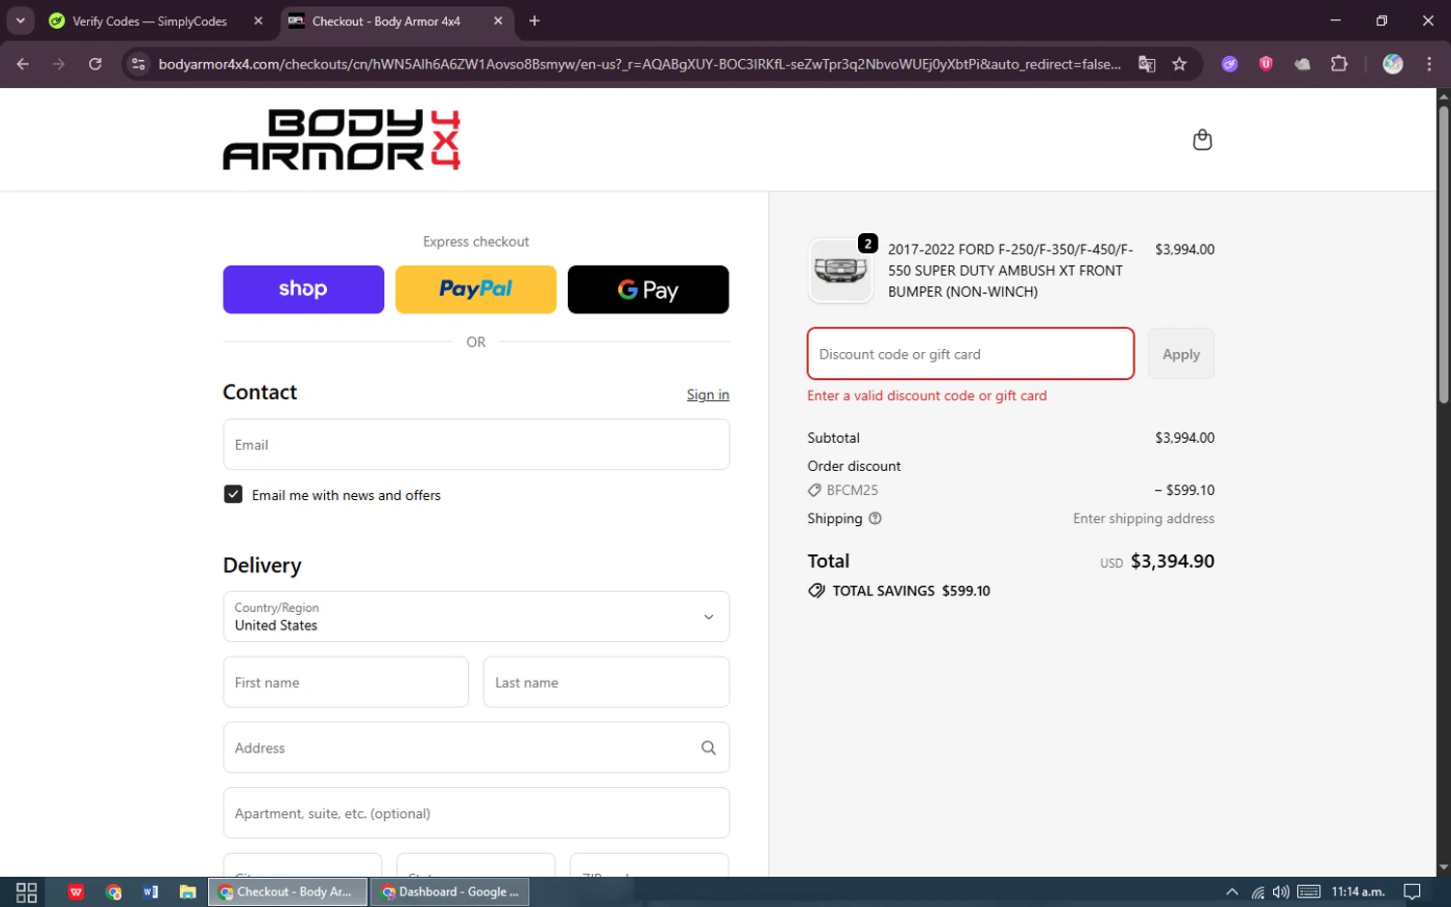Image resolution: width=1451 pixels, height=907 pixels.
Task: Open the Chrome three-dot menu
Action: (x=1429, y=64)
